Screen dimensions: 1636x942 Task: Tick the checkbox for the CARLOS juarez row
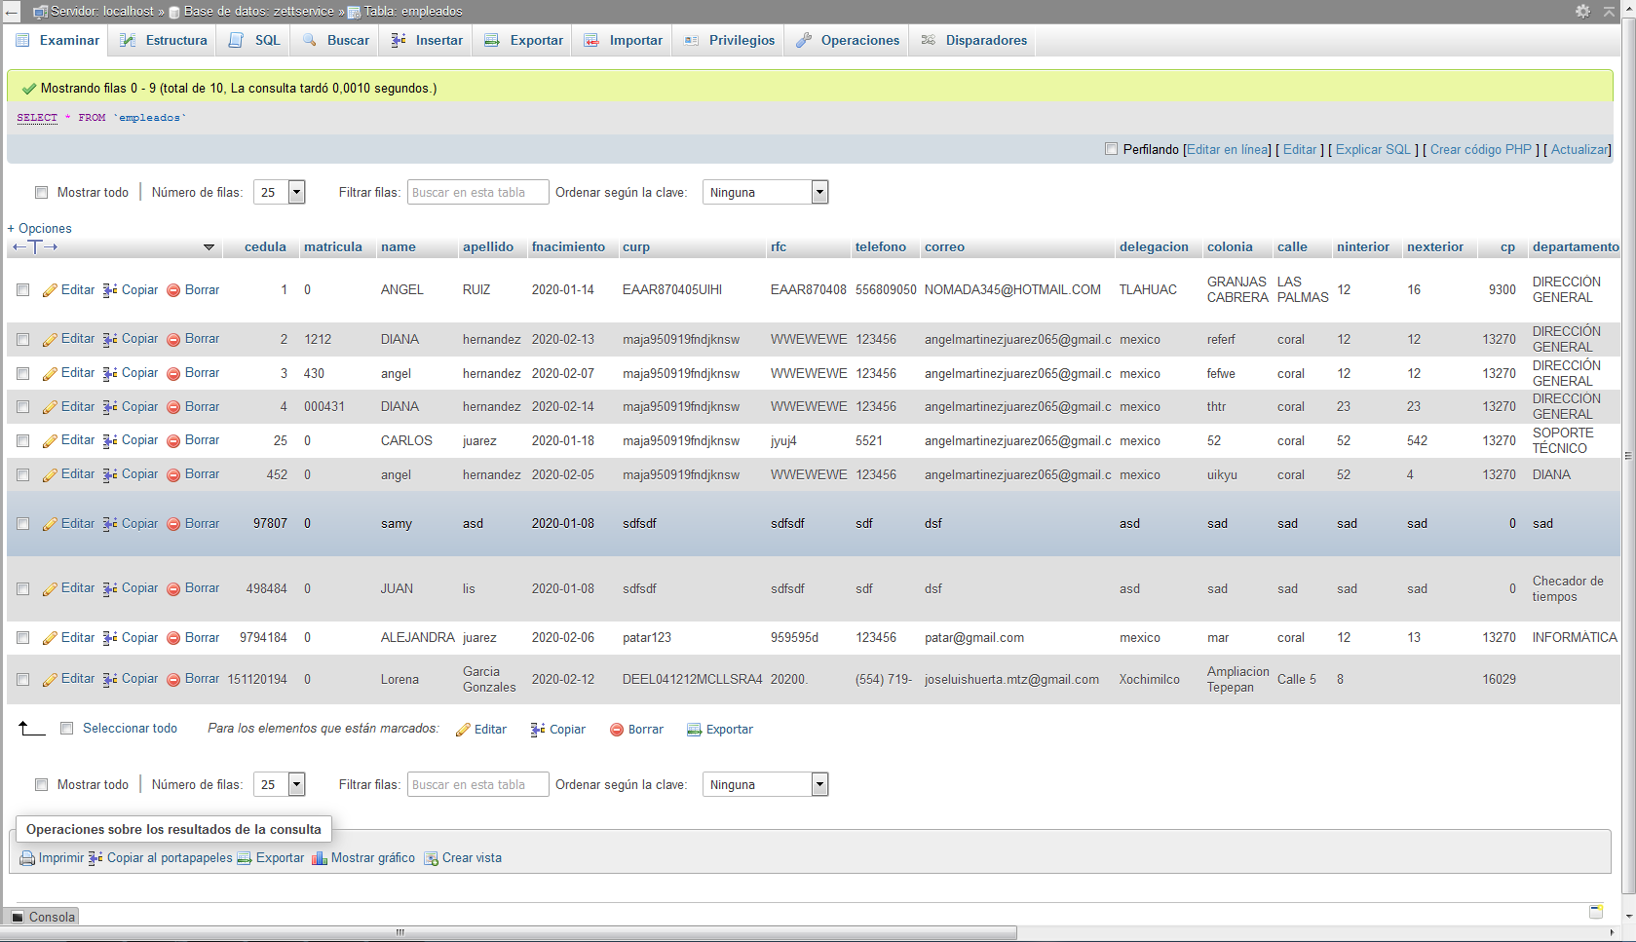tap(22, 440)
